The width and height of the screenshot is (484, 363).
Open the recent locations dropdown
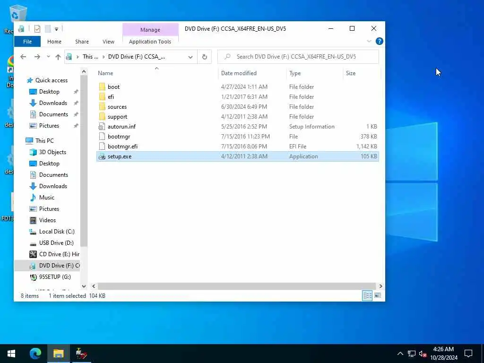click(48, 57)
